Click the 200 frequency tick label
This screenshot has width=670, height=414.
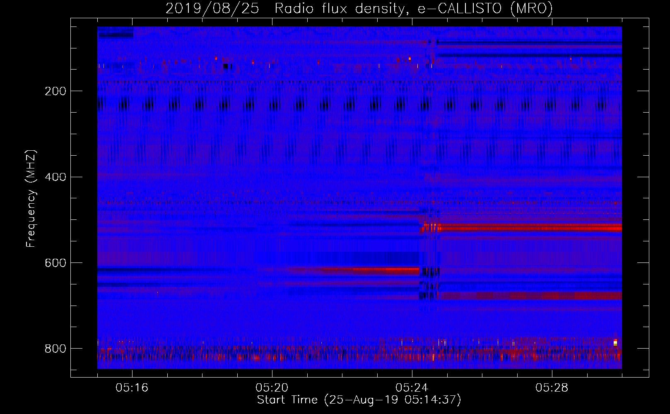pyautogui.click(x=55, y=91)
